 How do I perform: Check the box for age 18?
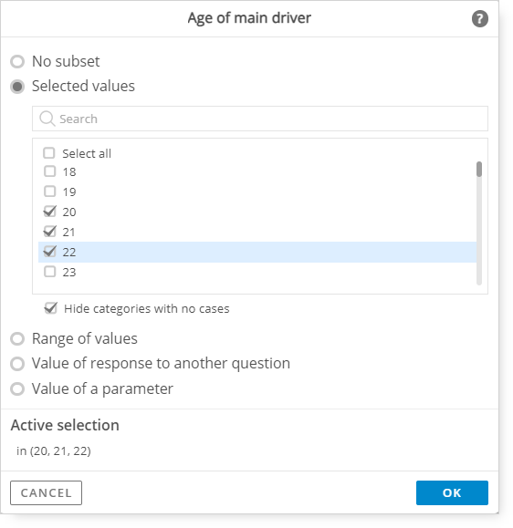tap(50, 171)
